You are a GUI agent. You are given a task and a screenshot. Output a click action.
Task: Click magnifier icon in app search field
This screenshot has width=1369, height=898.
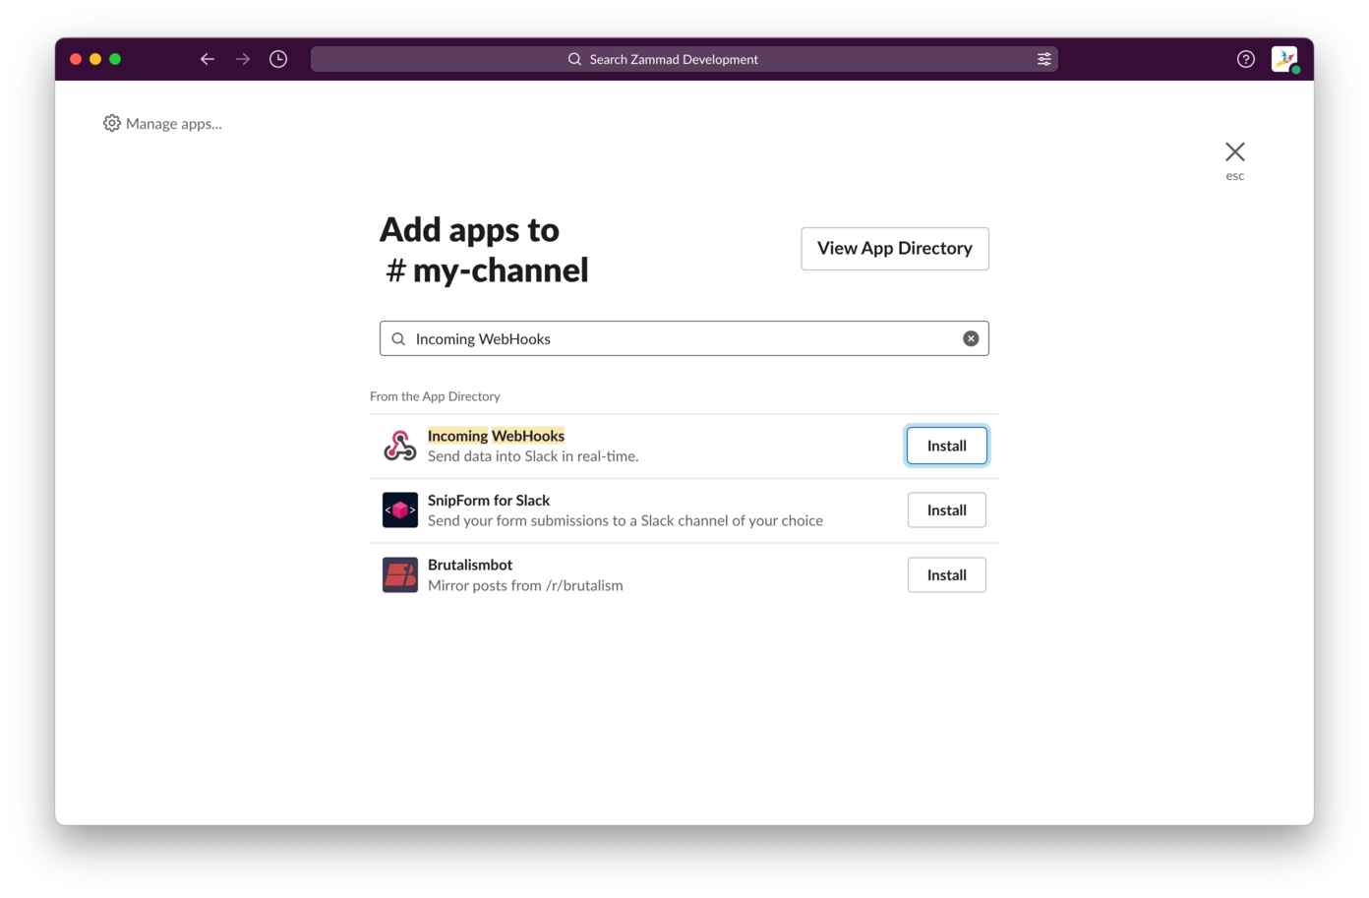pyautogui.click(x=398, y=338)
